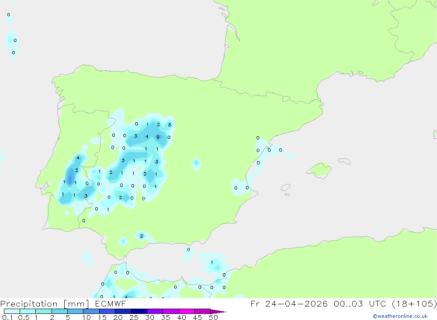Click the "9" precipitation value over central Spain
437x320 pixels.
pos(158,137)
